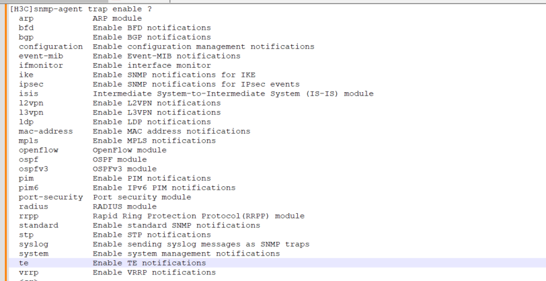The height and width of the screenshot is (281, 546).
Task: Click 'Enable Event-MIB notifications' description
Action: (167, 56)
